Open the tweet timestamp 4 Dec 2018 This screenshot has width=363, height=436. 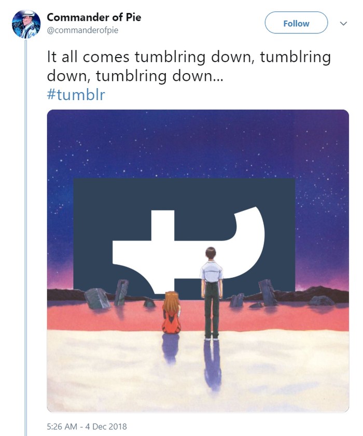coord(87,427)
